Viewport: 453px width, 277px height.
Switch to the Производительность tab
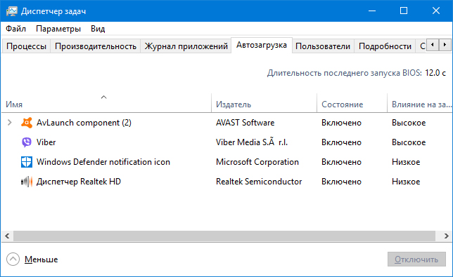point(96,46)
